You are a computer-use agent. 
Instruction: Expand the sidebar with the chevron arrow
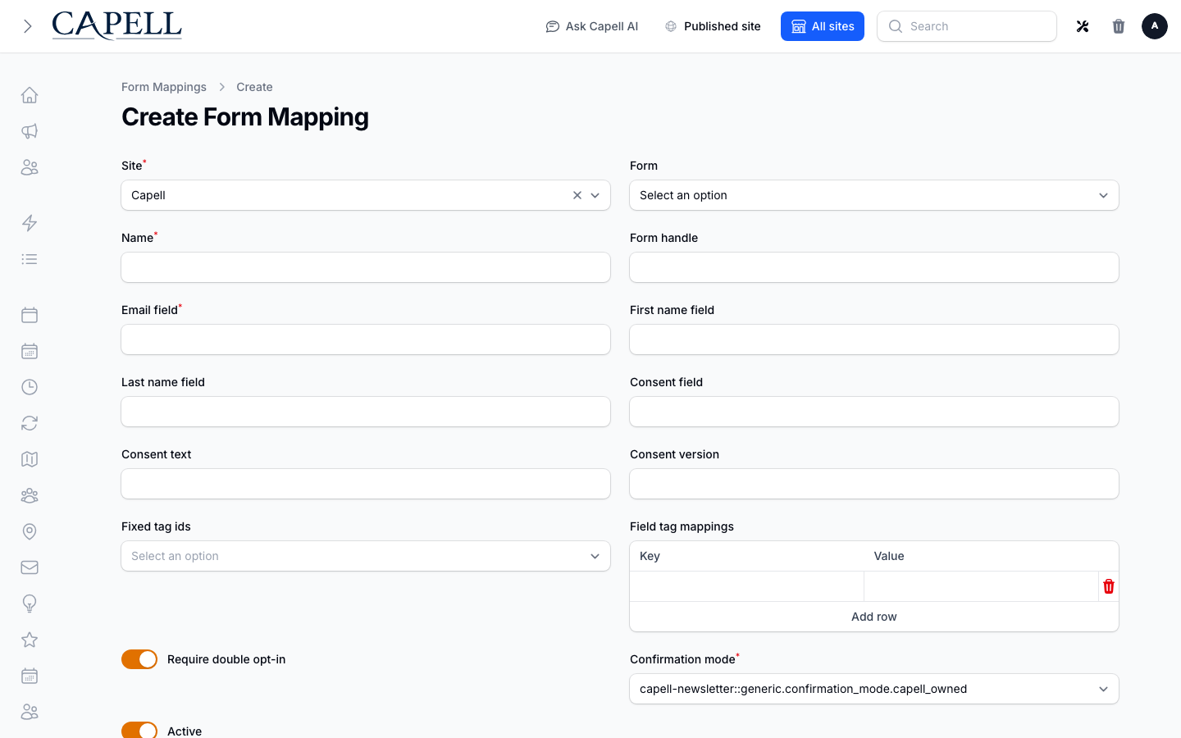click(x=28, y=26)
